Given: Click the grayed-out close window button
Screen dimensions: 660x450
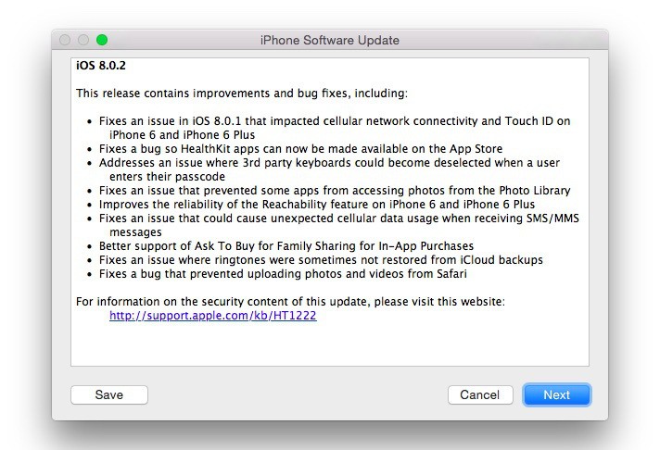Looking at the screenshot, I should pyautogui.click(x=65, y=40).
